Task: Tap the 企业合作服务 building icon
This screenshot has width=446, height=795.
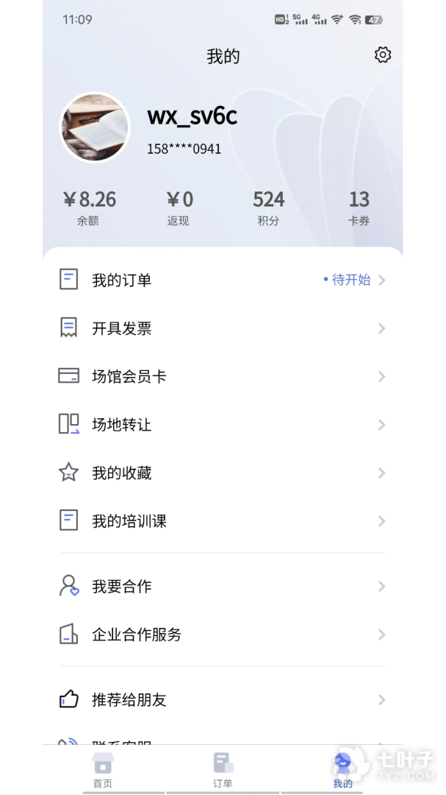Action: click(x=68, y=635)
